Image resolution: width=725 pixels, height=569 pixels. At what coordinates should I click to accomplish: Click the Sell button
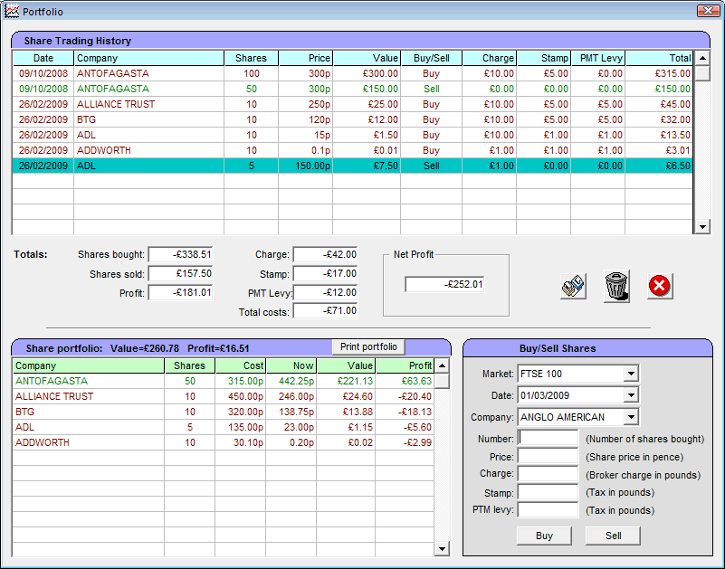click(x=613, y=536)
